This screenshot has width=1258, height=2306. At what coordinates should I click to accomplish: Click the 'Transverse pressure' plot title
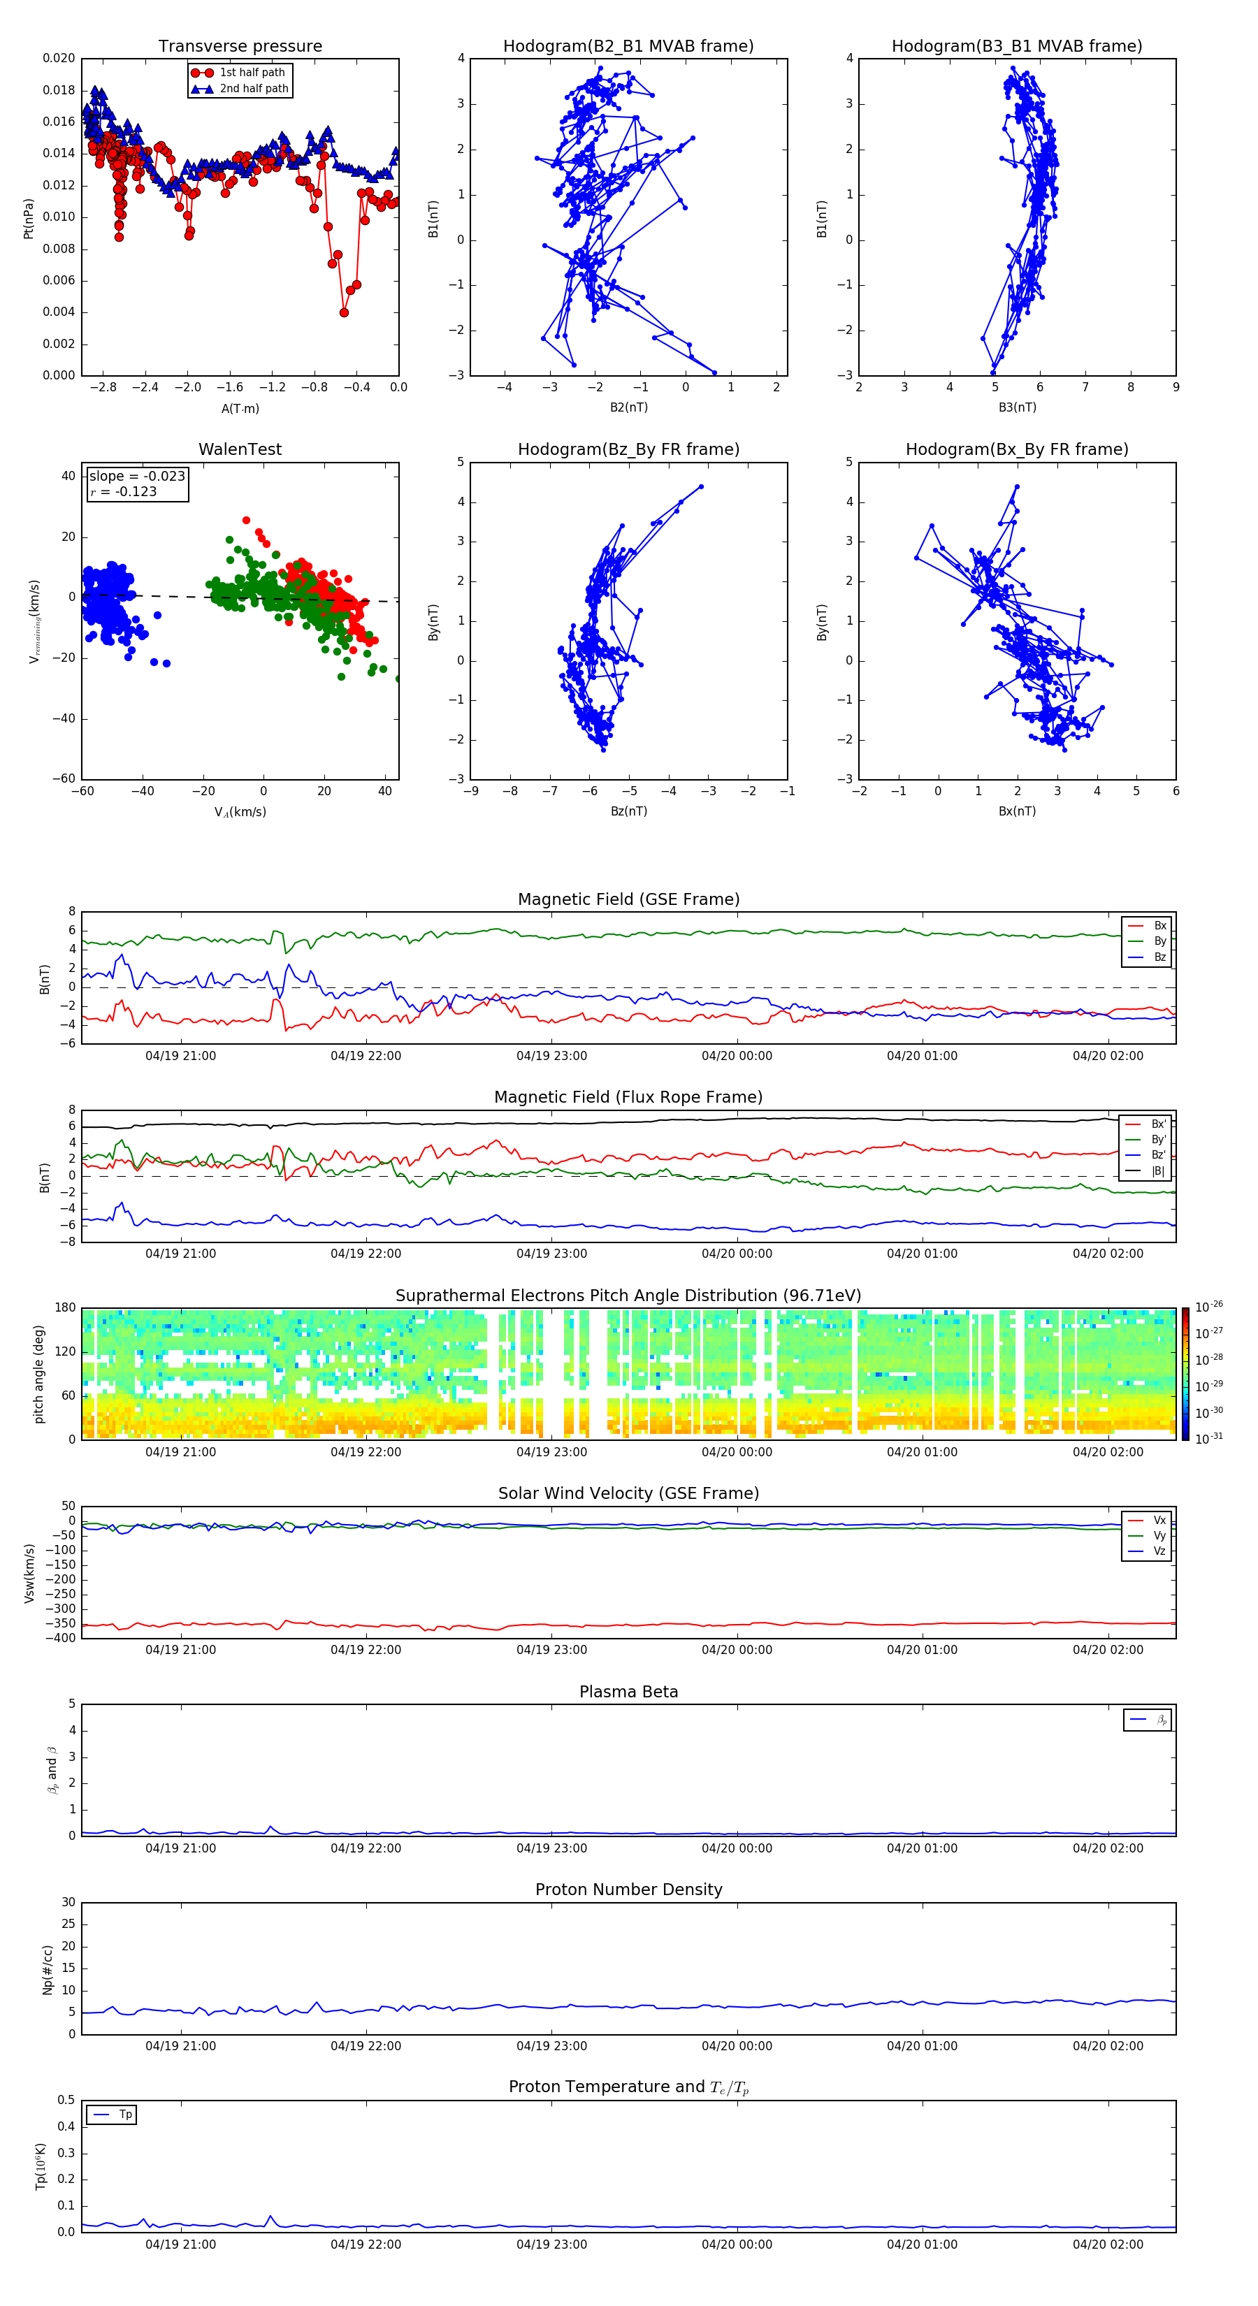tap(240, 47)
